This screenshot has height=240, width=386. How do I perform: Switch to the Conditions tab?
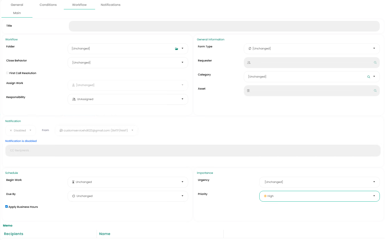click(x=48, y=5)
